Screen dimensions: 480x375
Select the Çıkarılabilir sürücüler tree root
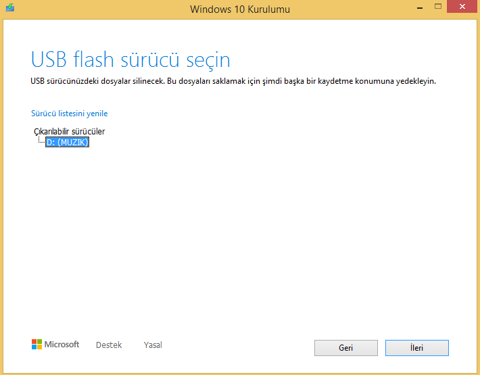pyautogui.click(x=69, y=132)
